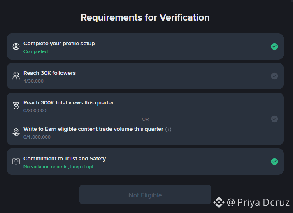The image size is (293, 213).
Task: Click the total views medal icon
Action: tap(16, 106)
